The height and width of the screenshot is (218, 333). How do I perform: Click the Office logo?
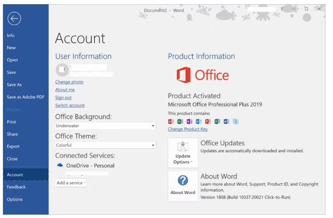202,75
